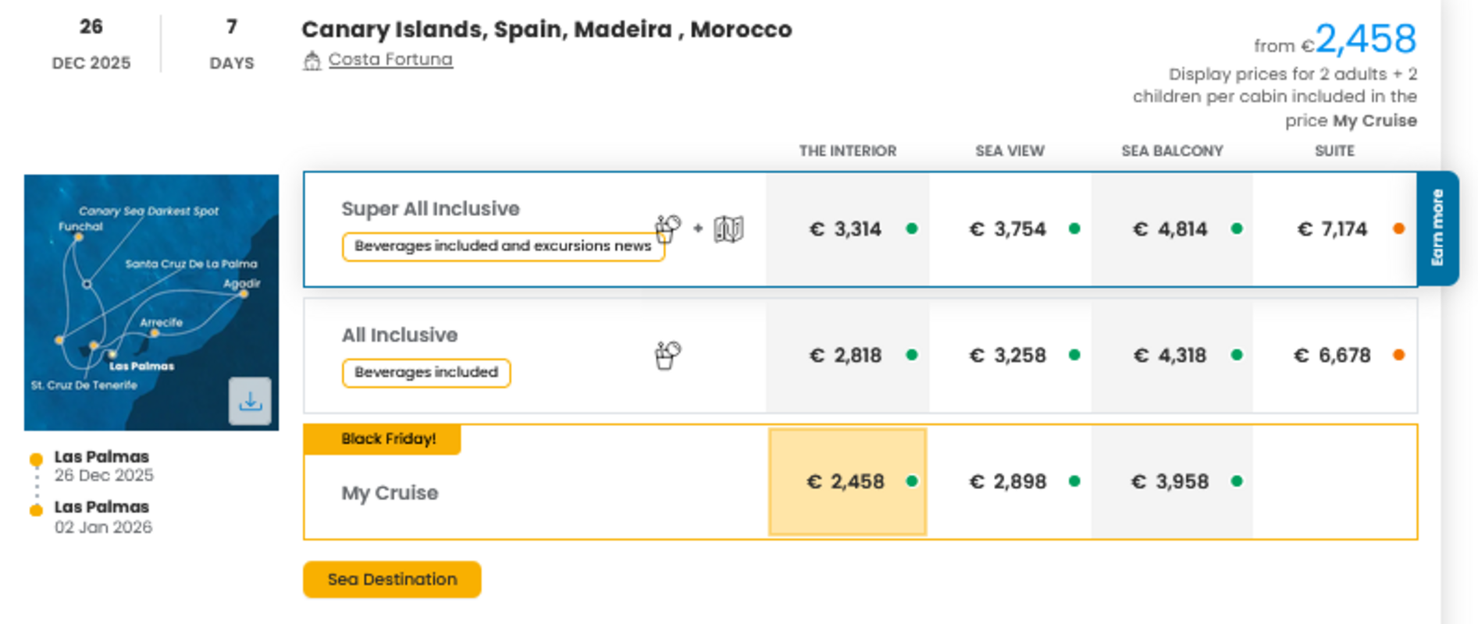The image size is (1478, 624).
Task: Select Super All Inclusive sea balcony € 4,814
Action: pyautogui.click(x=1170, y=229)
